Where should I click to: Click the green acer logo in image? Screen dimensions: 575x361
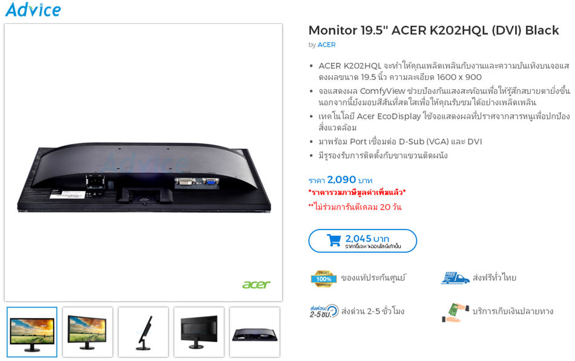click(x=256, y=284)
